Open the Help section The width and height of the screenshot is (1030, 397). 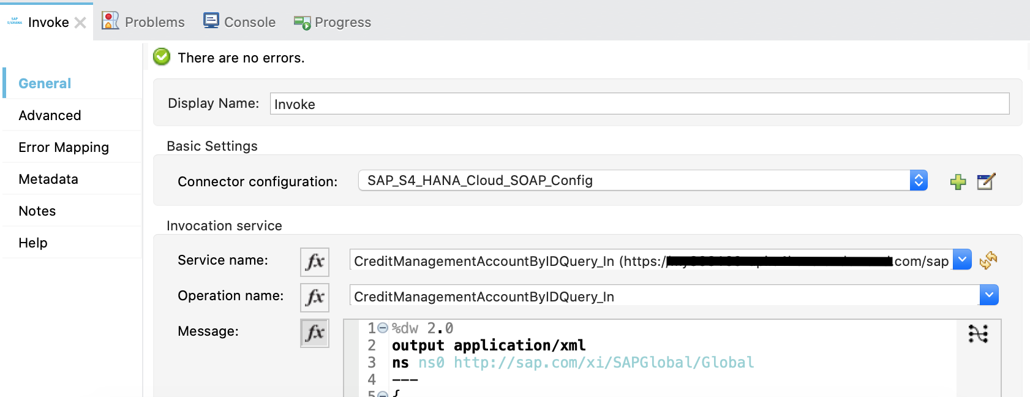point(33,243)
